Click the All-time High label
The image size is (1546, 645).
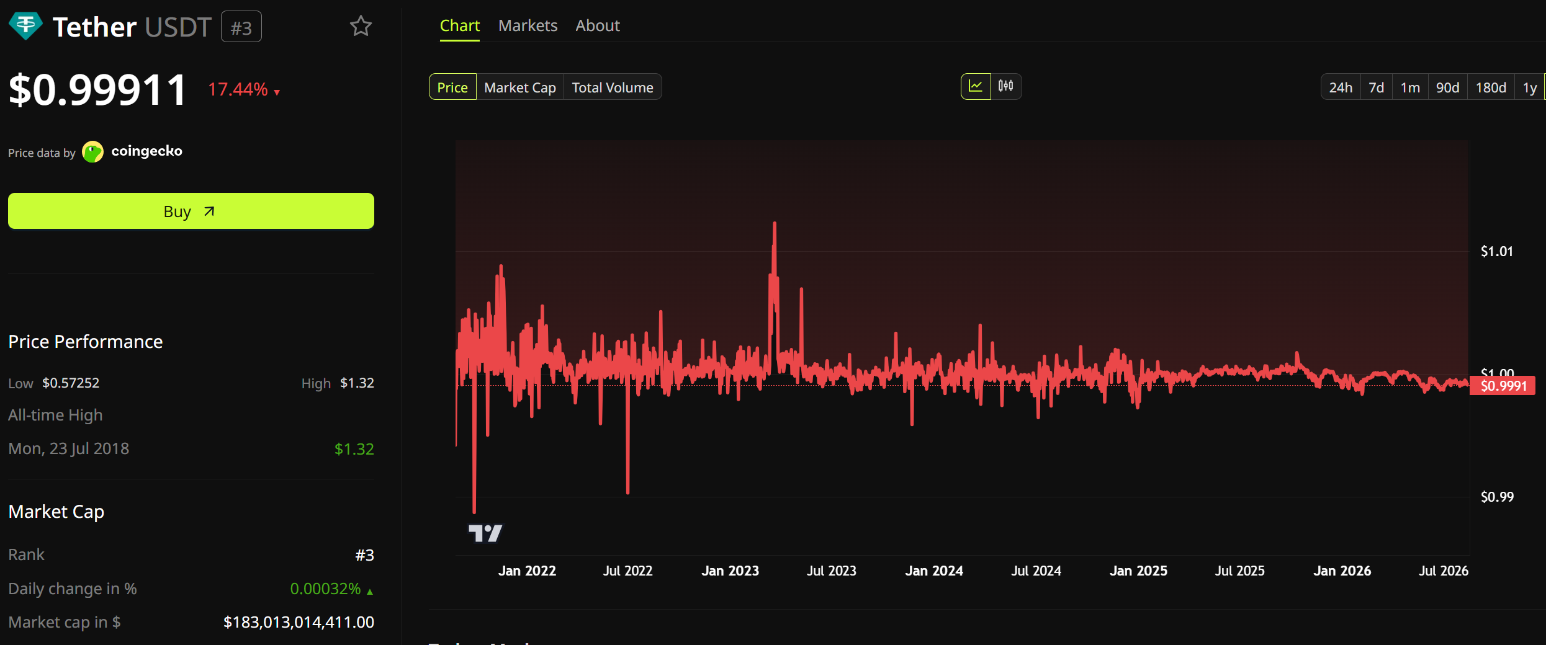(x=55, y=415)
